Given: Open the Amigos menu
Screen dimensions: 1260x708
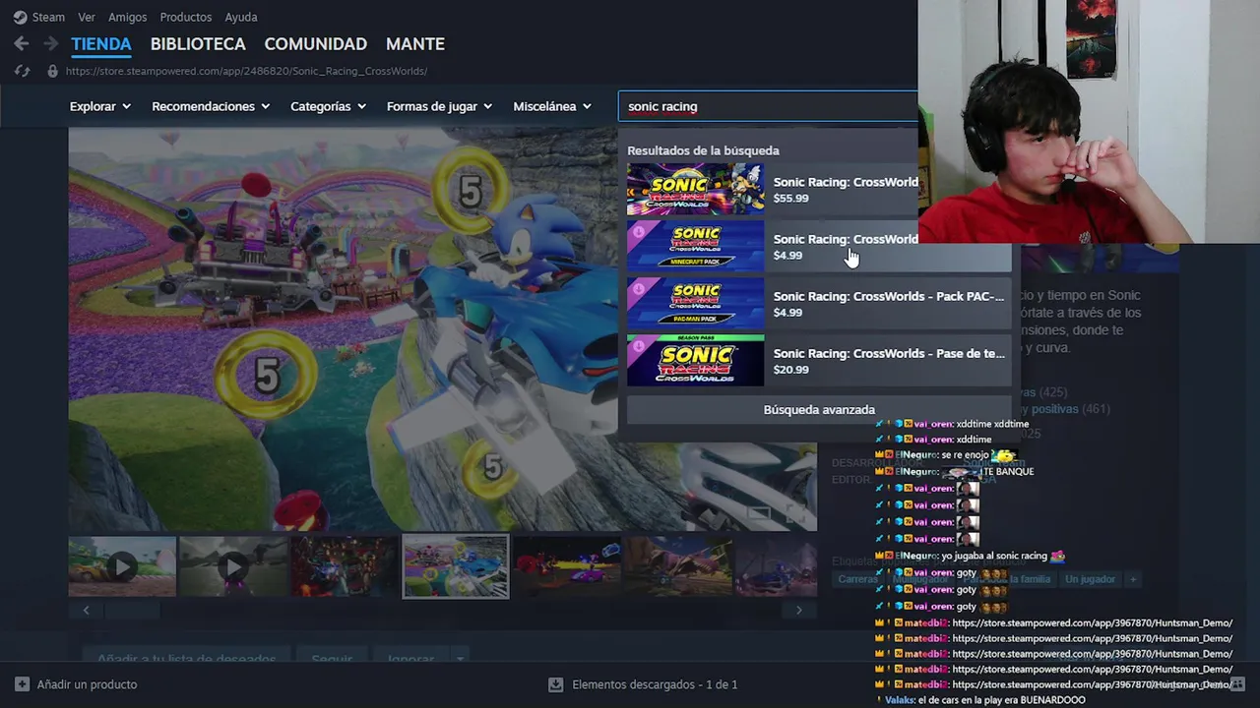Looking at the screenshot, I should [x=127, y=17].
